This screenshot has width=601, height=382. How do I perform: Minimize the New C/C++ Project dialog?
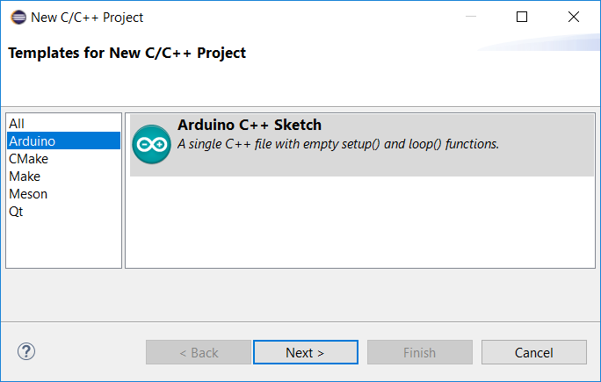click(471, 17)
